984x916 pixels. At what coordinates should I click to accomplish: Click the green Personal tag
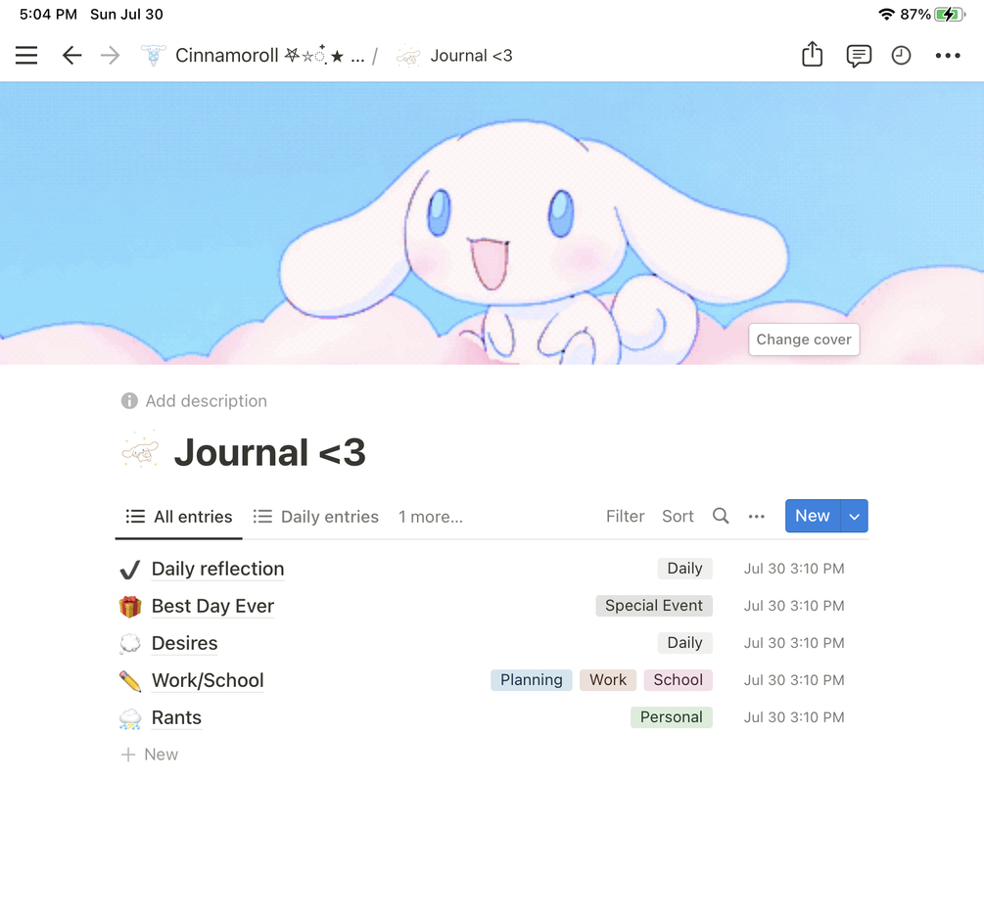[672, 717]
